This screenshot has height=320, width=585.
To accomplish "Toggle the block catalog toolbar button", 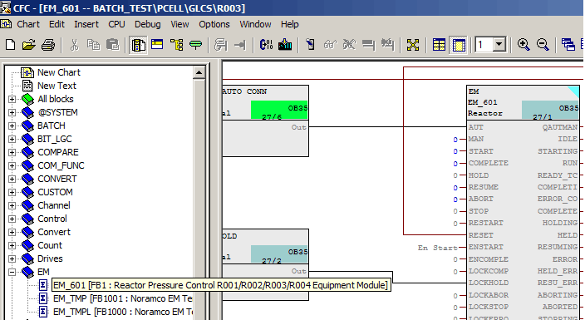I will [x=139, y=45].
